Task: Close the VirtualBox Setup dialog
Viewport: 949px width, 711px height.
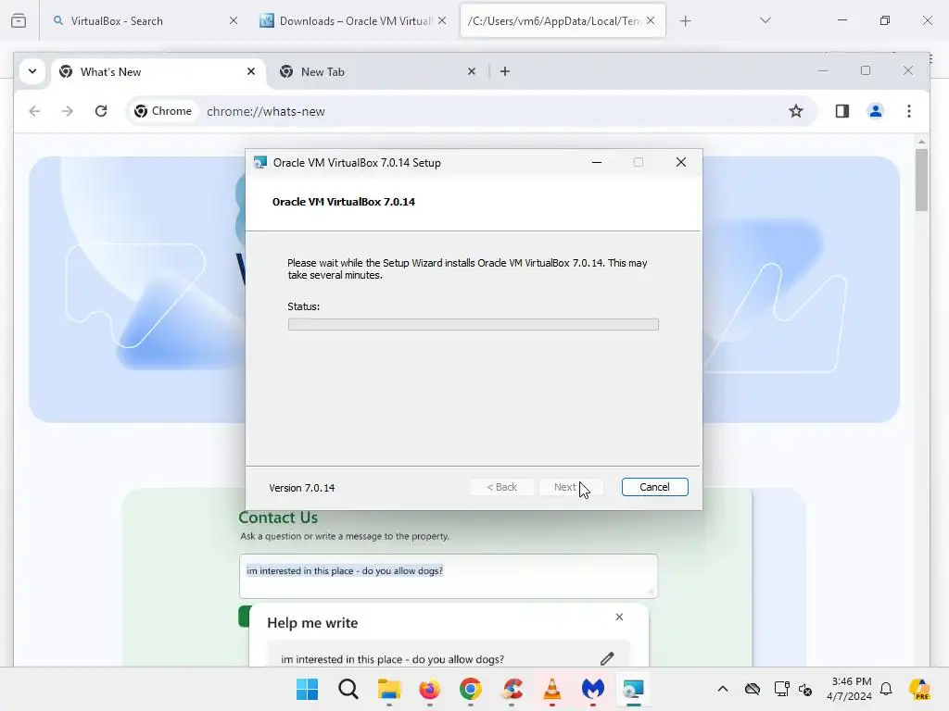Action: 681,163
